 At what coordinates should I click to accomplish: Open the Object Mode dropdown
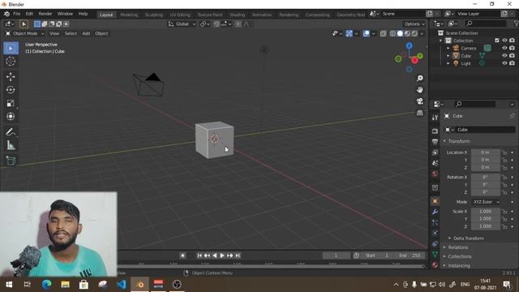click(x=25, y=33)
